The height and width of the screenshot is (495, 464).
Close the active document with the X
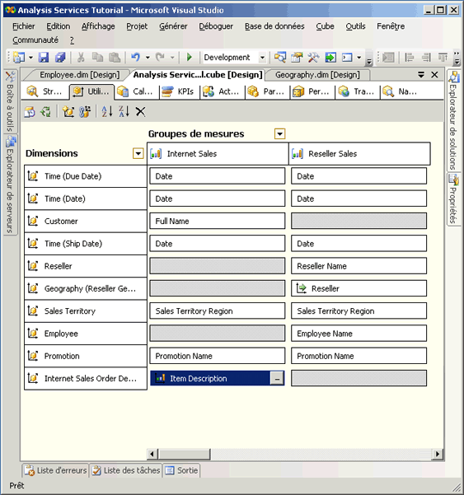[x=434, y=75]
